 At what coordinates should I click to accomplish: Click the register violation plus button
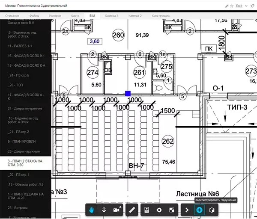199,210
